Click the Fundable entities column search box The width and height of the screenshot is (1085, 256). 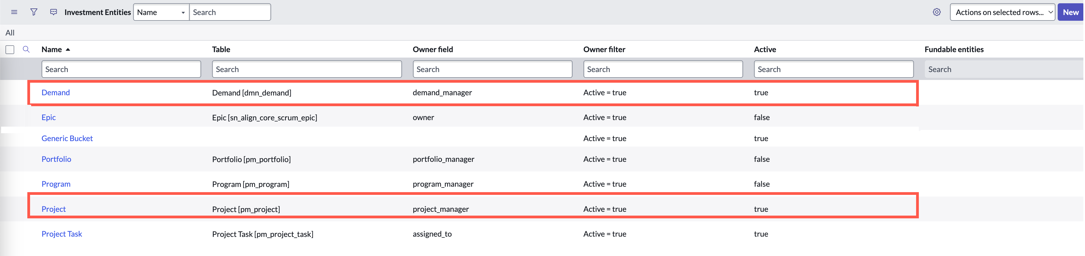pos(1004,69)
